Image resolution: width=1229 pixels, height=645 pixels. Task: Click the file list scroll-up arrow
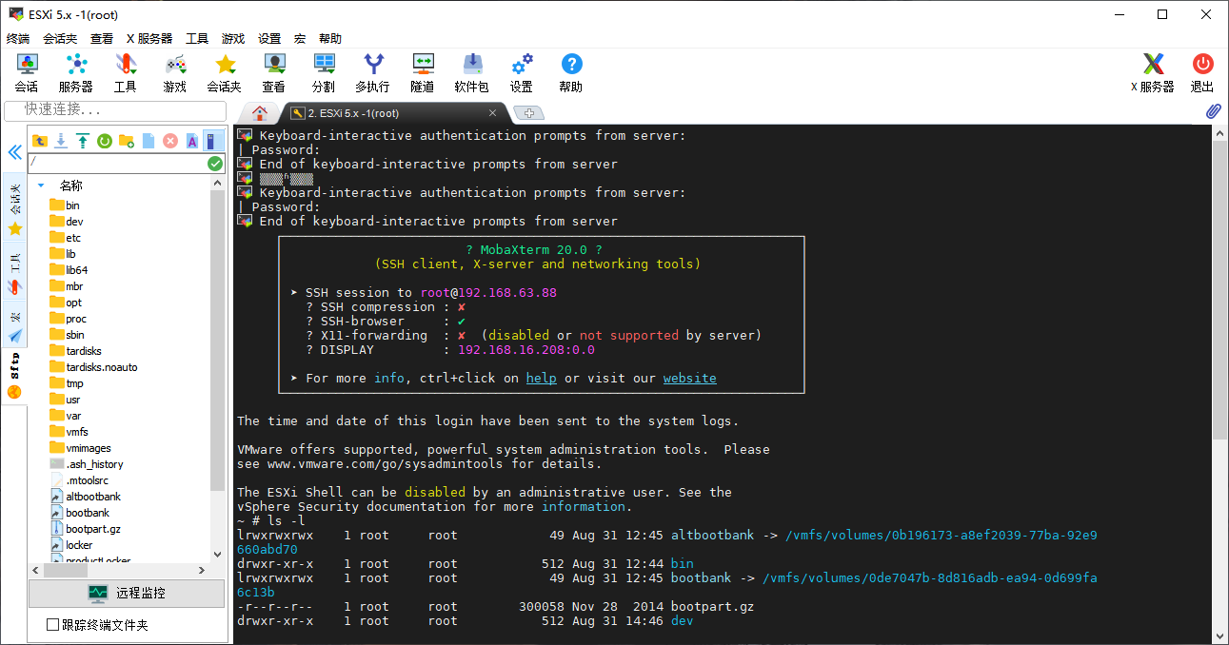pos(218,185)
